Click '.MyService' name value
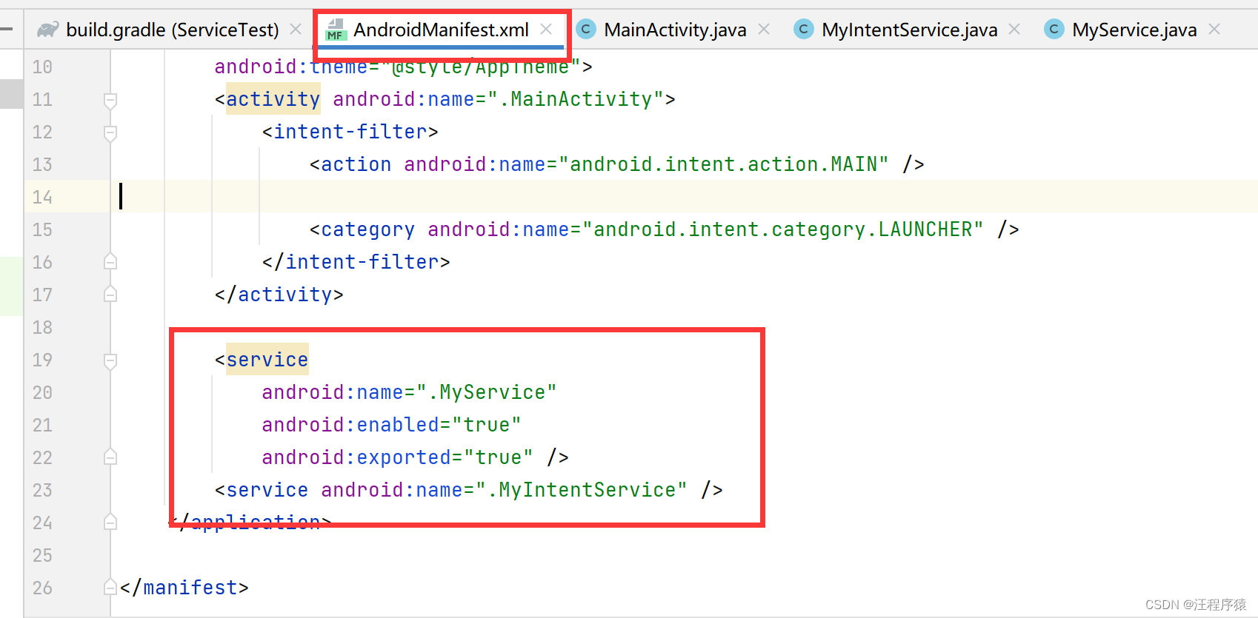 click(486, 392)
